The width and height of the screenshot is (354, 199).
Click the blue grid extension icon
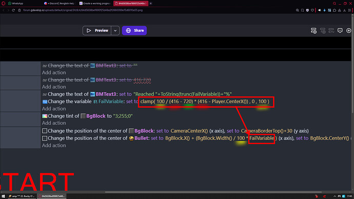329,10
